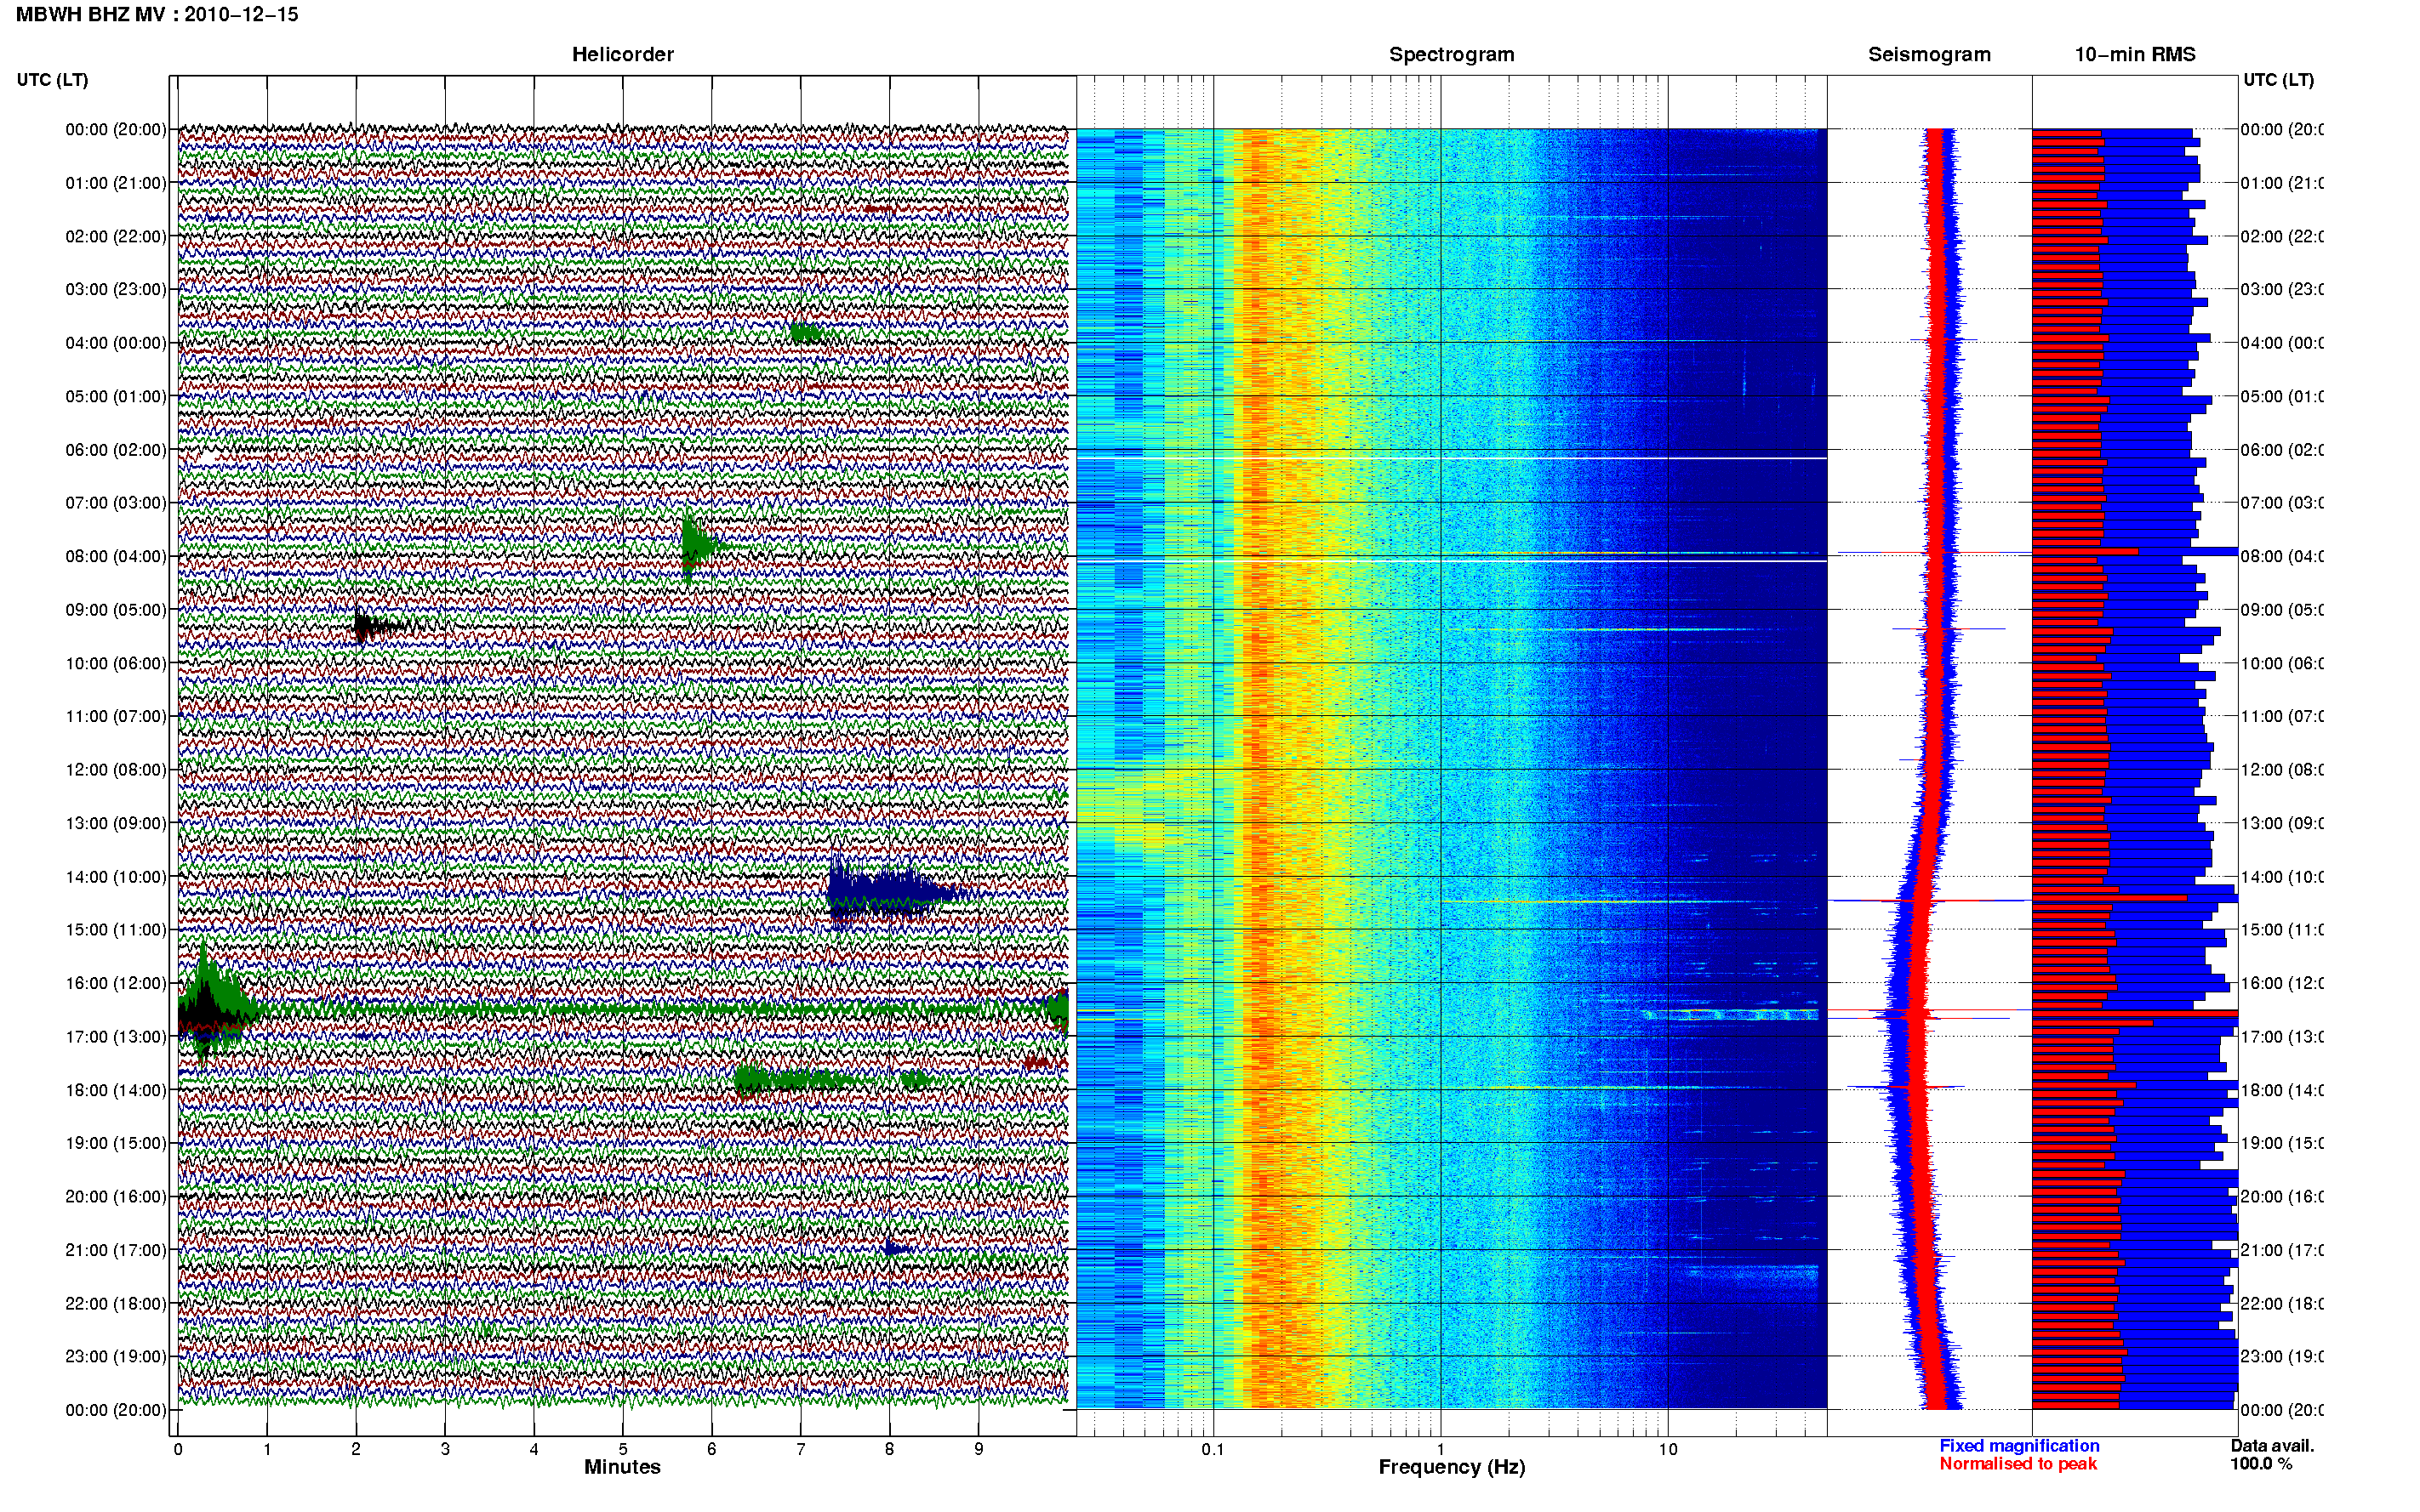
Task: Click the 'MBWH BHZ MV : 2010-12-15' plot title
Action: pyautogui.click(x=157, y=15)
